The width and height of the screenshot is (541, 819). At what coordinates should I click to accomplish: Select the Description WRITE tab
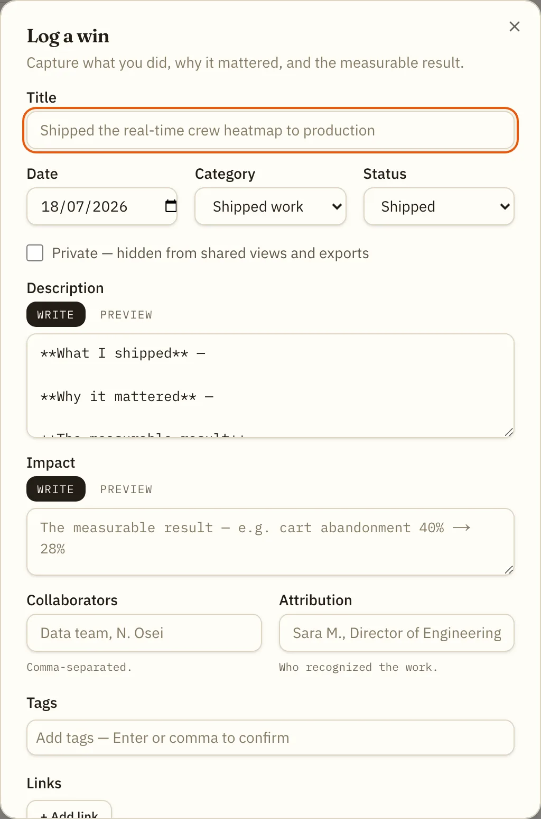tap(56, 314)
